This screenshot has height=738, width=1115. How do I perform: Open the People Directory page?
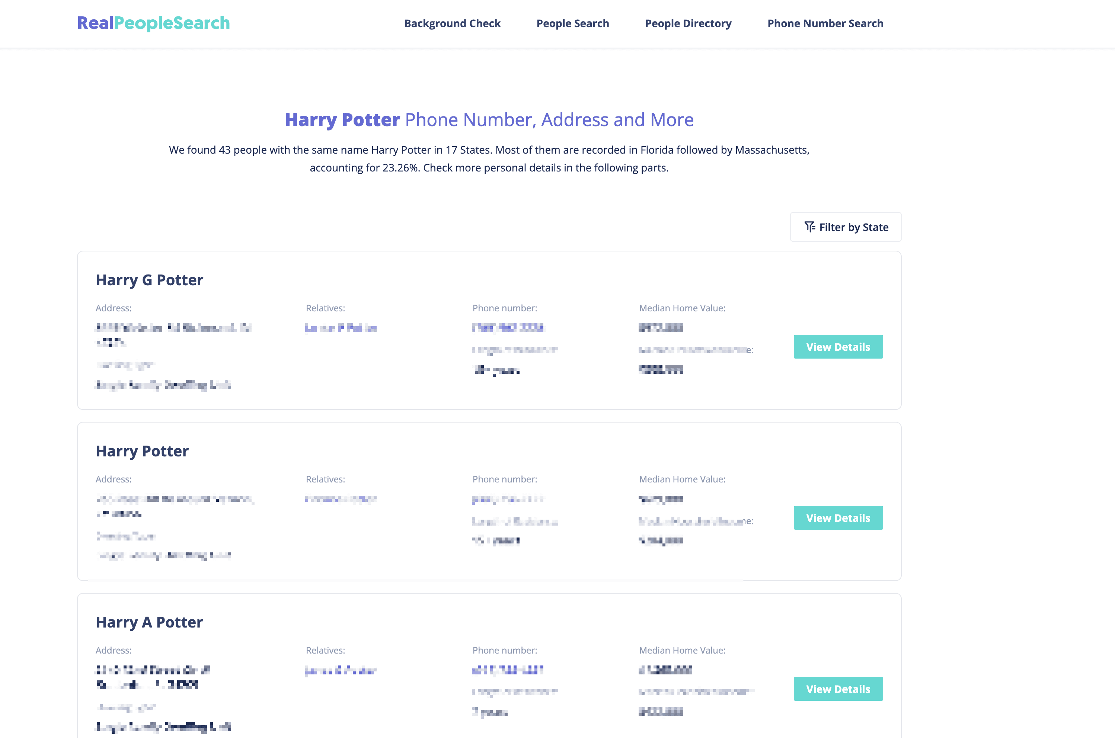[x=688, y=23]
